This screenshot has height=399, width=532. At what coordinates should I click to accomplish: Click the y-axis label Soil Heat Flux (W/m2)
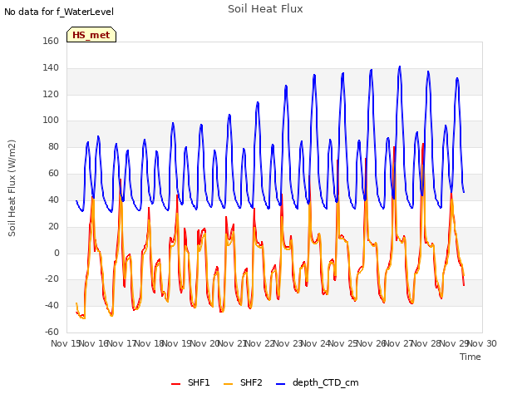(12, 188)
